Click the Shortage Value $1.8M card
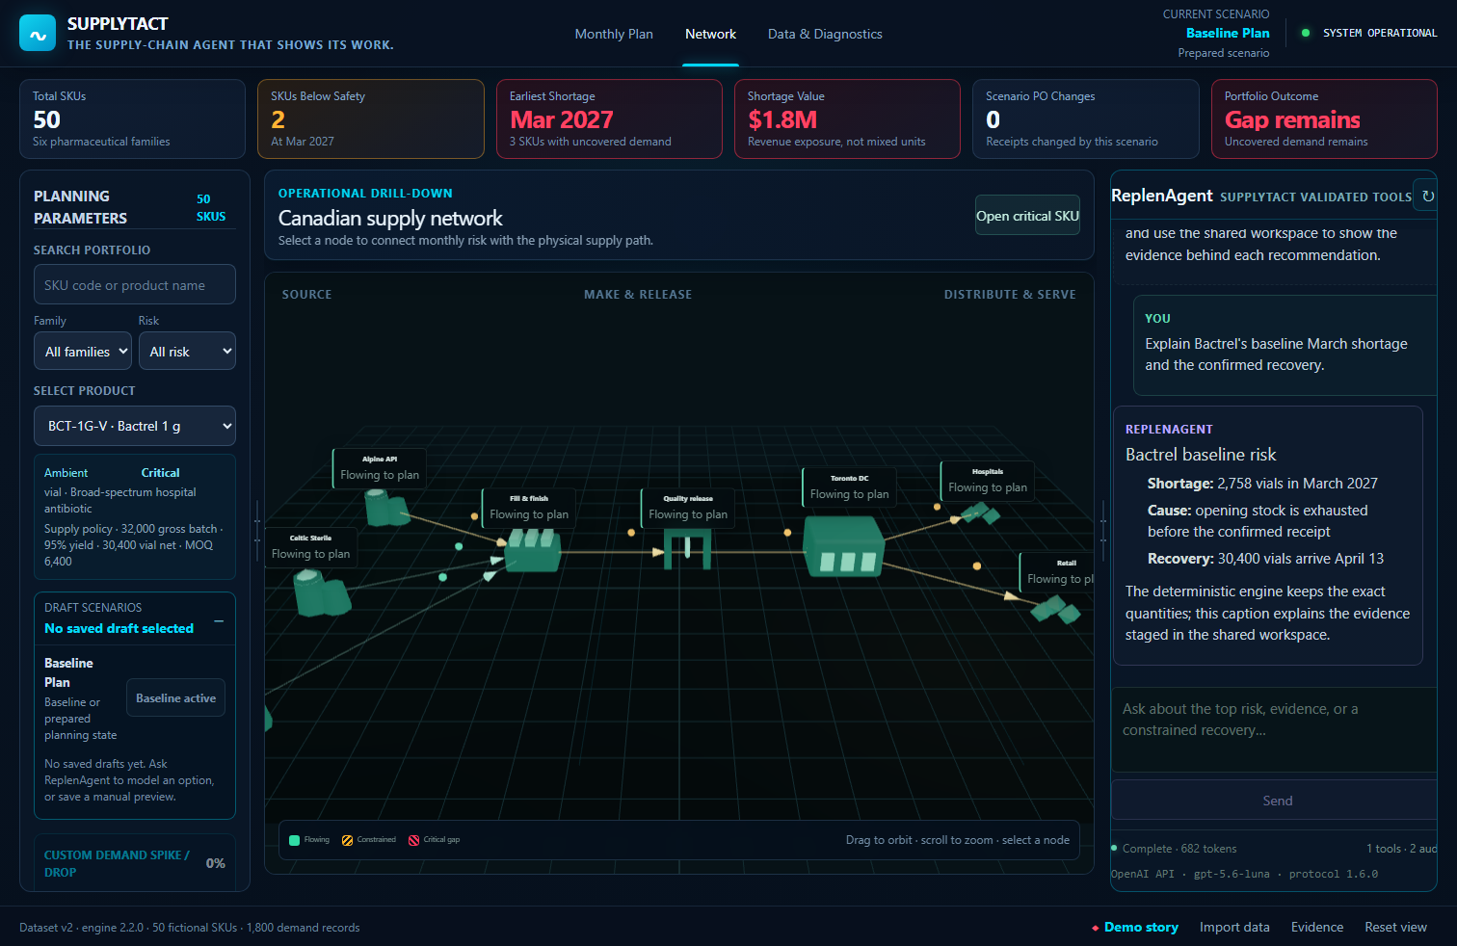The width and height of the screenshot is (1457, 946). point(847,118)
